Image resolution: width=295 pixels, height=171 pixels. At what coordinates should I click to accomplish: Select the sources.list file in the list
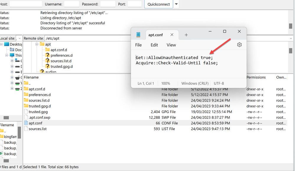38,129
